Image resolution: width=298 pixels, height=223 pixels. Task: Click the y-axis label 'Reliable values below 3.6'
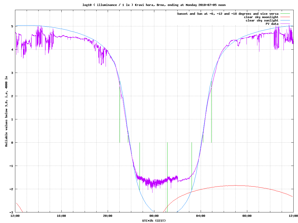[6, 111]
